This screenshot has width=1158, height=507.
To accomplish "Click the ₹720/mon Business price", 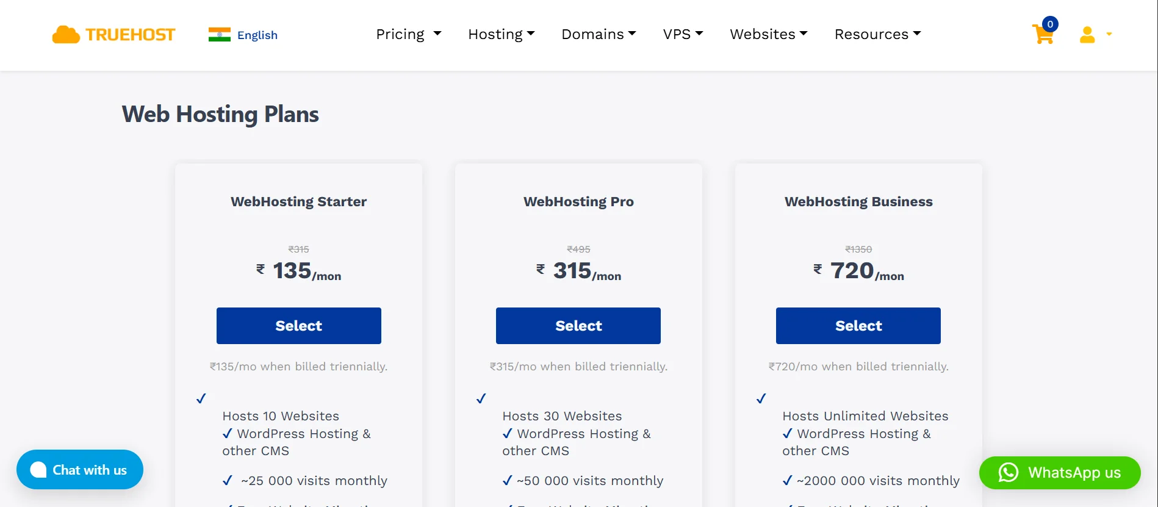I will [x=858, y=271].
